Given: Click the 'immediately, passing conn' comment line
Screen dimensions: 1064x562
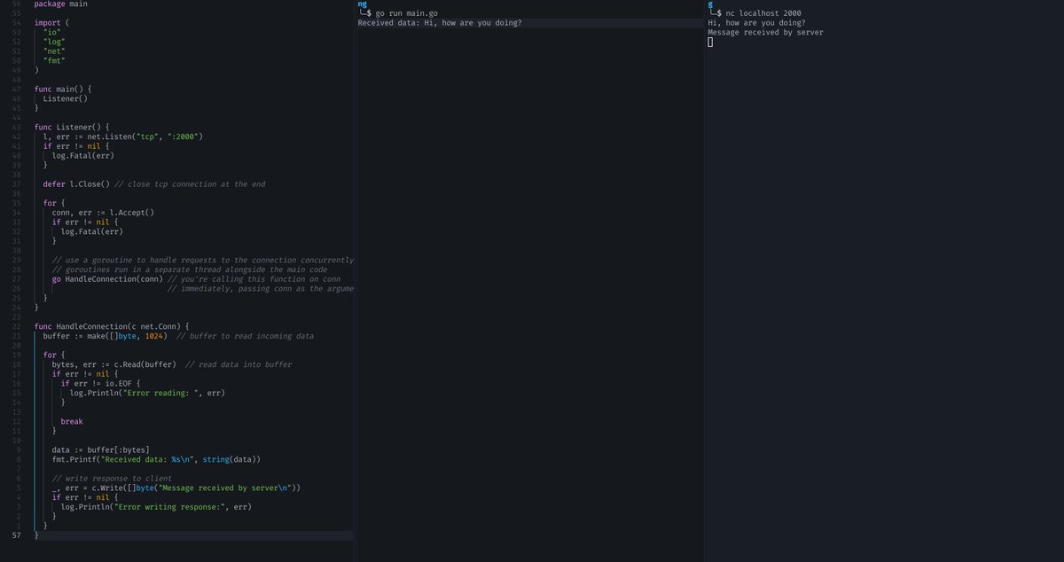Looking at the screenshot, I should pyautogui.click(x=261, y=289).
